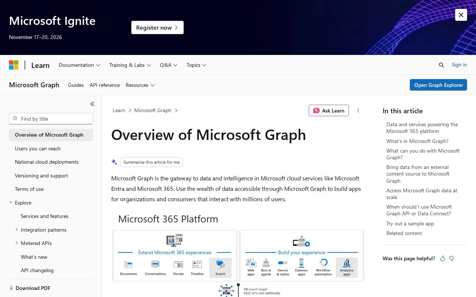Click the Open Graph Explorer button

coord(438,85)
